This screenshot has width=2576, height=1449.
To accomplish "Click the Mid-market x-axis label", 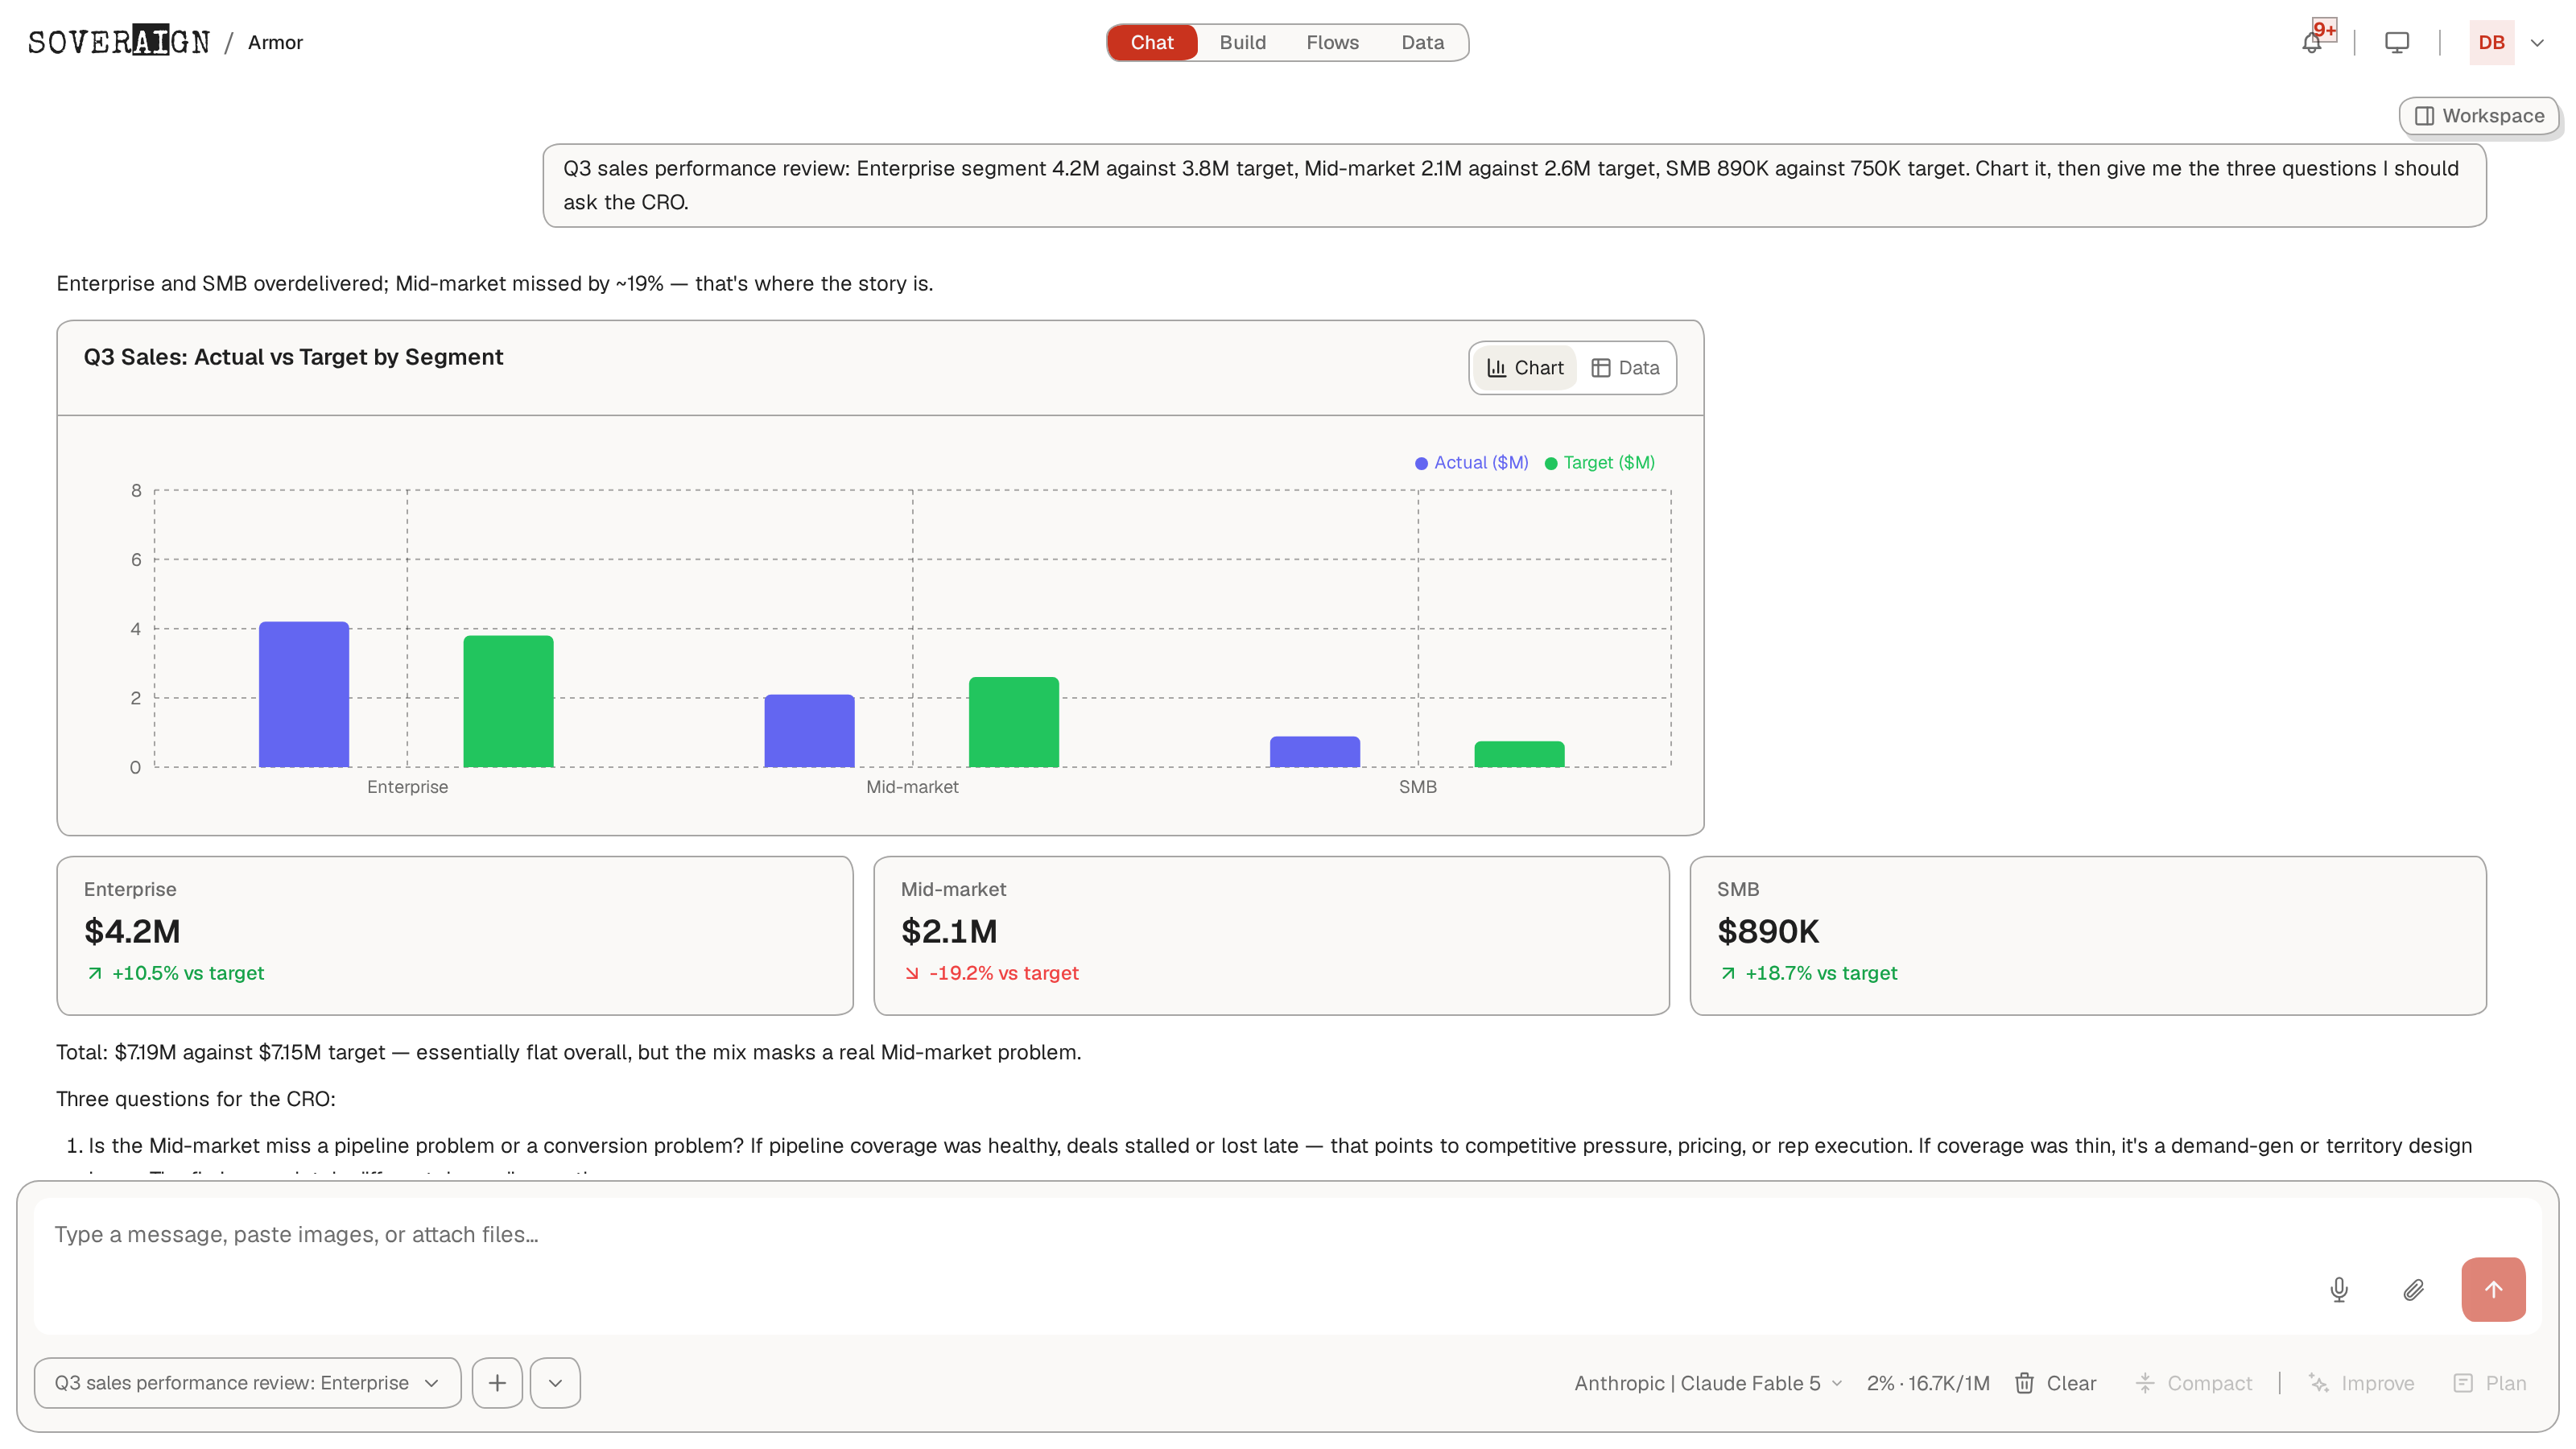I will click(912, 787).
